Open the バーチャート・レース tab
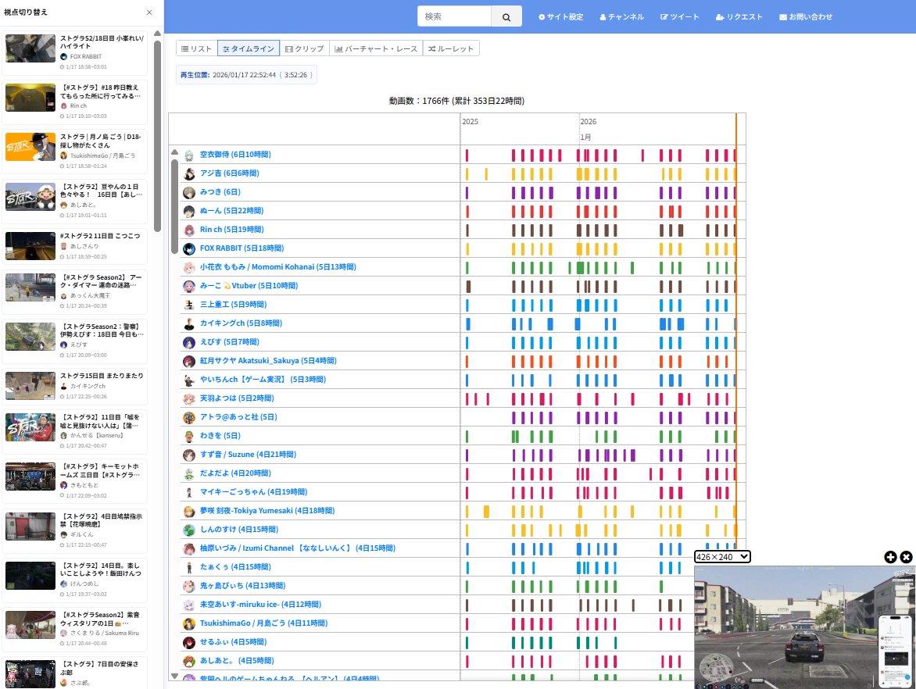This screenshot has width=916, height=689. (376, 48)
